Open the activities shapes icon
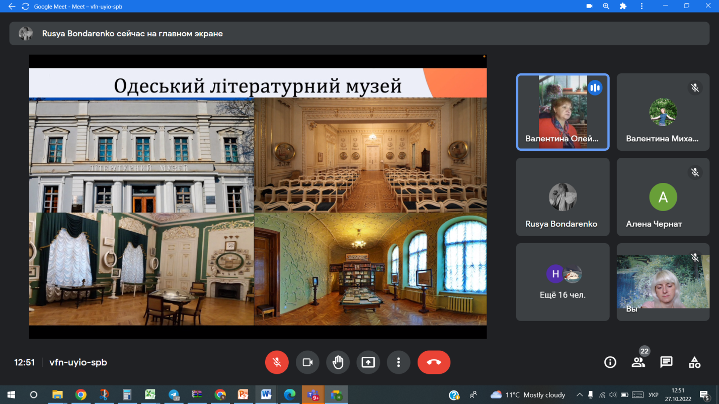The height and width of the screenshot is (404, 719). tap(694, 362)
